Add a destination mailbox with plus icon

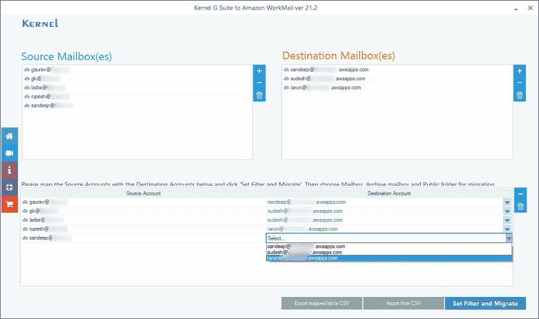coord(520,71)
